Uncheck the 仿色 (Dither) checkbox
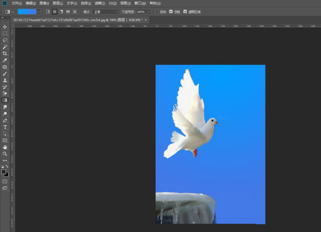 [x=171, y=12]
